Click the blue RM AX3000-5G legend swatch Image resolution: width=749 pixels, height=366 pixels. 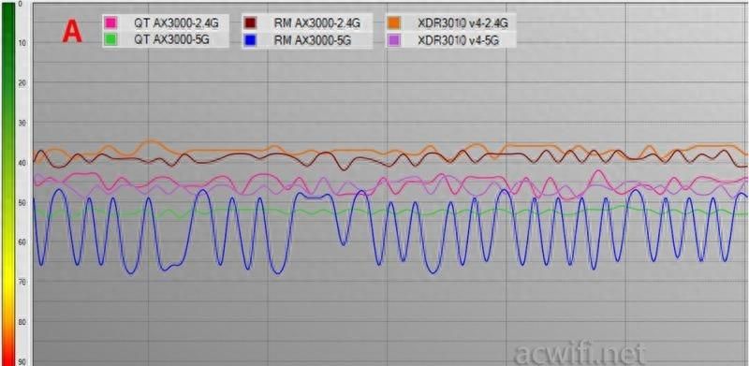250,40
